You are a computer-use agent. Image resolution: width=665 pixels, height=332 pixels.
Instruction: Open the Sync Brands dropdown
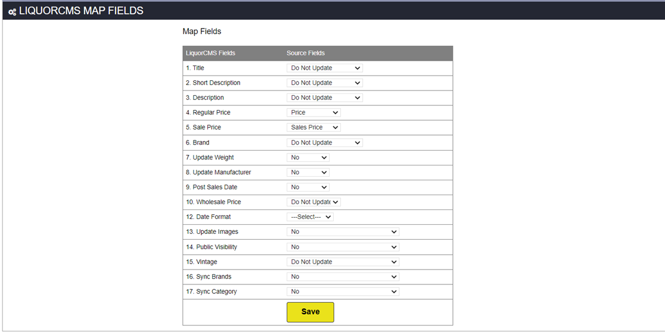click(343, 277)
